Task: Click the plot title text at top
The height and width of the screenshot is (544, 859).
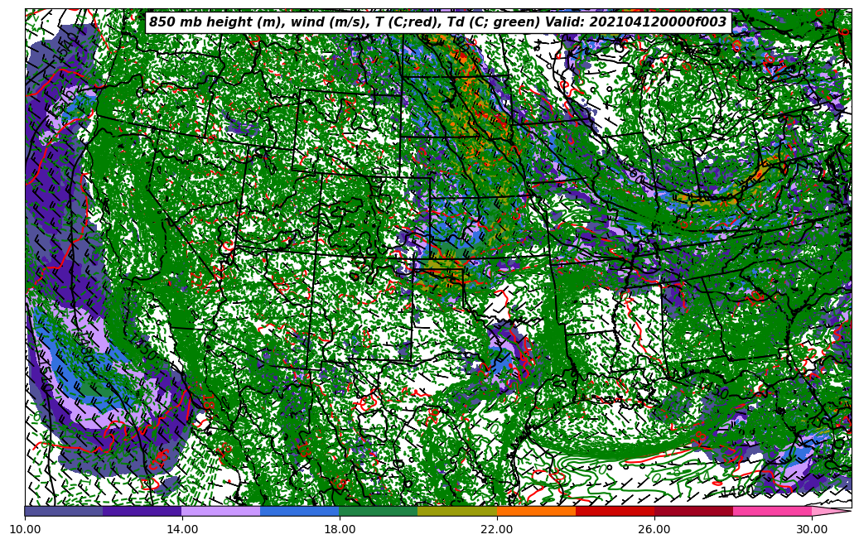Action: (437, 22)
